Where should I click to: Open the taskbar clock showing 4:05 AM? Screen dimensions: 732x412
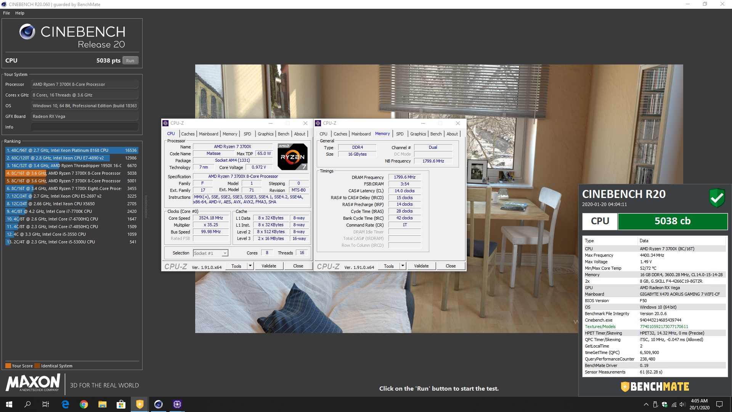pyautogui.click(x=699, y=404)
